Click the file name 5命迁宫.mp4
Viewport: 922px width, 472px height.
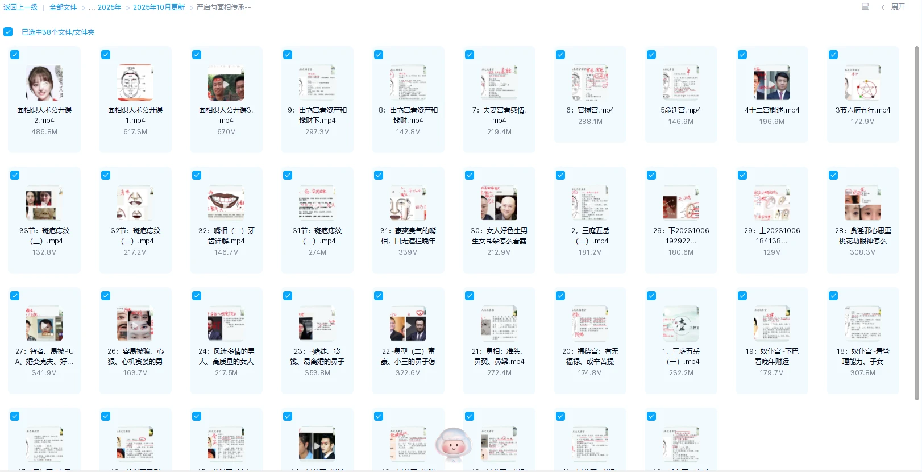(681, 110)
